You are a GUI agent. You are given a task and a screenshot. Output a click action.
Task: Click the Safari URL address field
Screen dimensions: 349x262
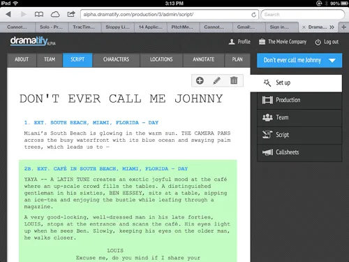pos(170,15)
